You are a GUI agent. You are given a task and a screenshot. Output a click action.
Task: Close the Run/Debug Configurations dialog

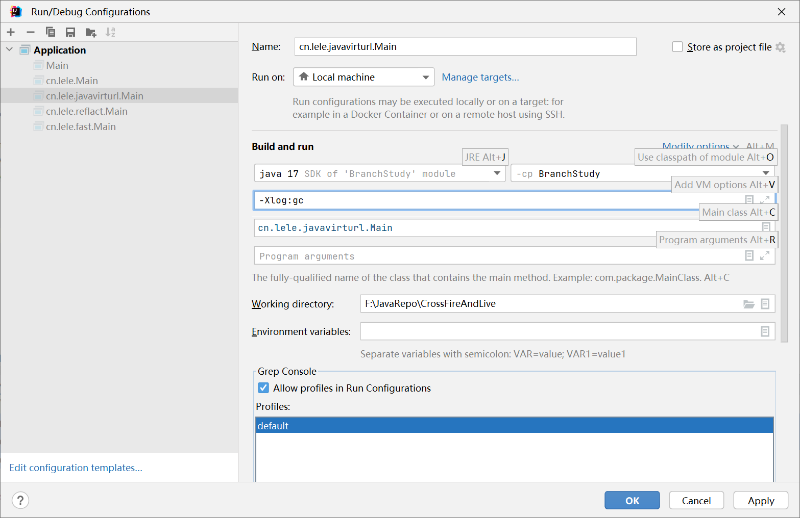point(782,12)
